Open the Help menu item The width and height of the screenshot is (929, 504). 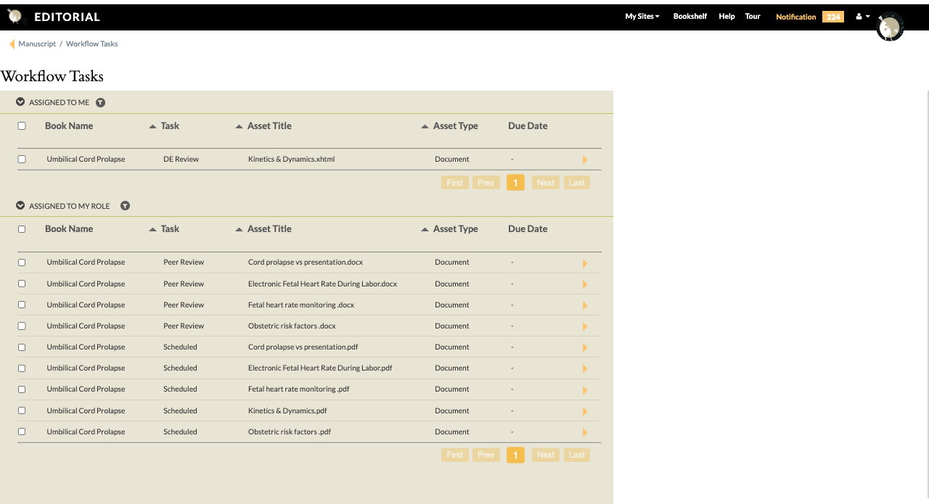(x=727, y=17)
